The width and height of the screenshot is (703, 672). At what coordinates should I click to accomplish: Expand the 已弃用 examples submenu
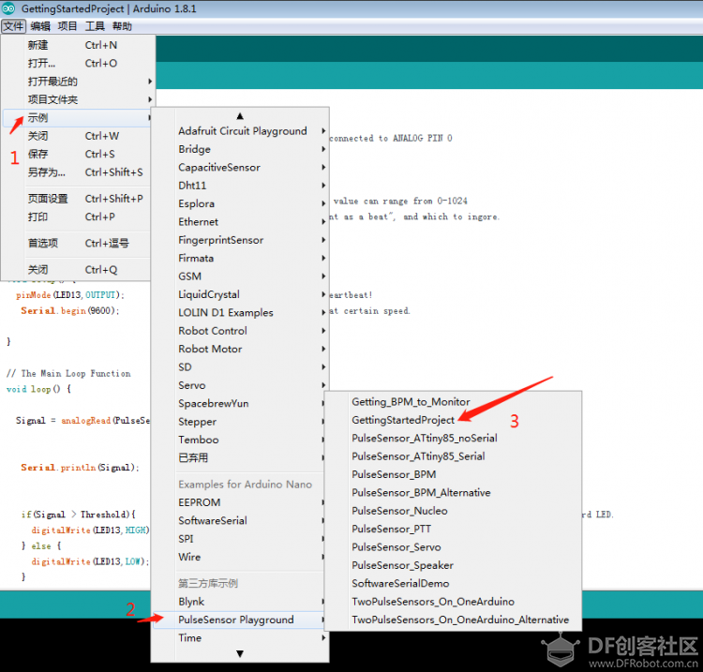(x=239, y=457)
